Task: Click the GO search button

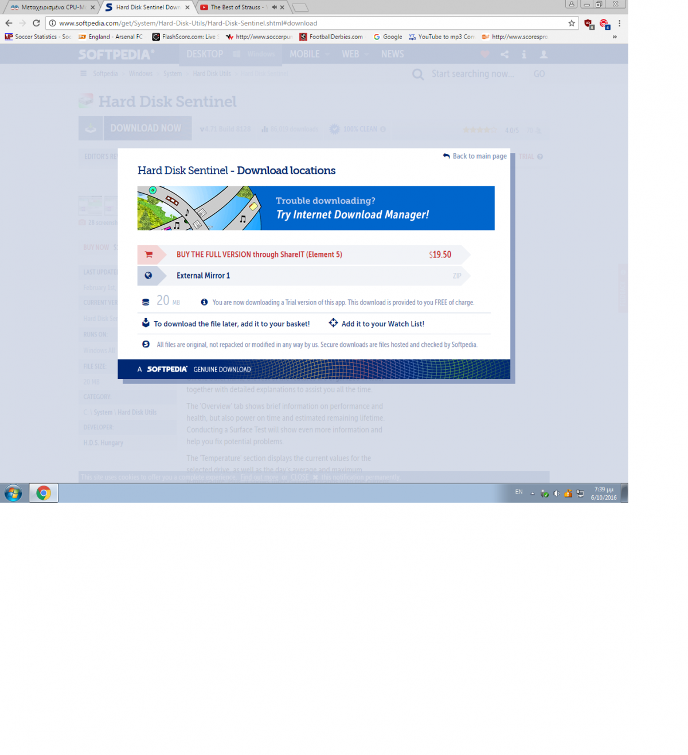Action: coord(539,74)
